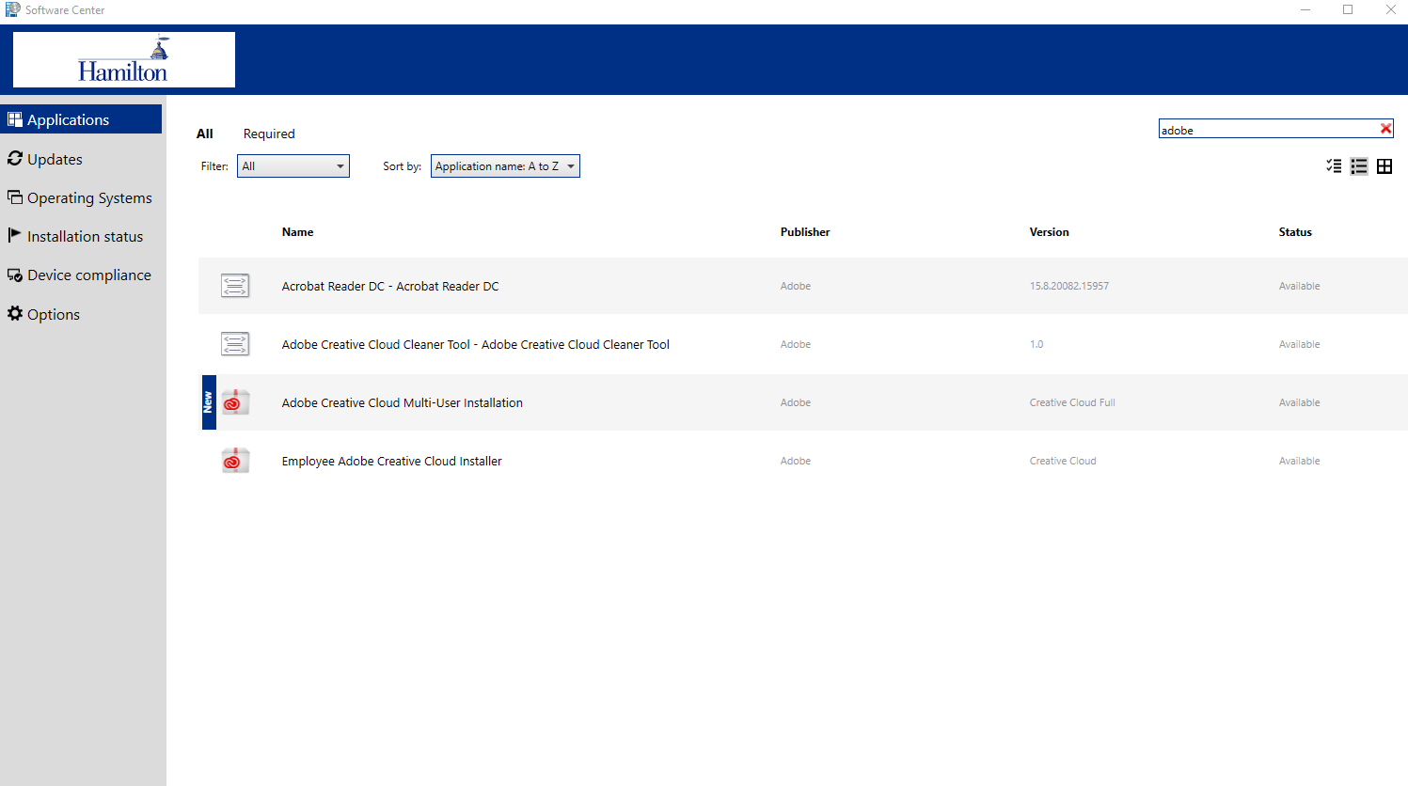The height and width of the screenshot is (786, 1408).
Task: Open Adobe Creative Cloud Multi-User Installation
Action: 403,402
